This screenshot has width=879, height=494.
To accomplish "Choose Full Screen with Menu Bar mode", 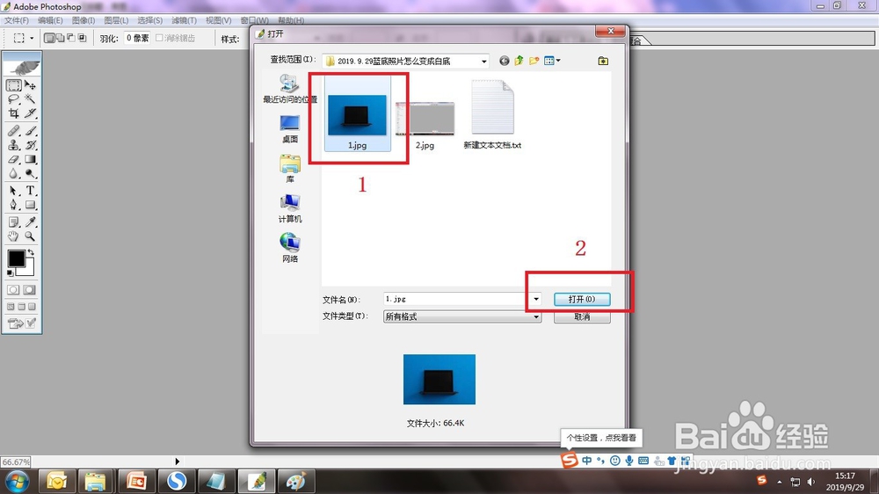I will [21, 307].
